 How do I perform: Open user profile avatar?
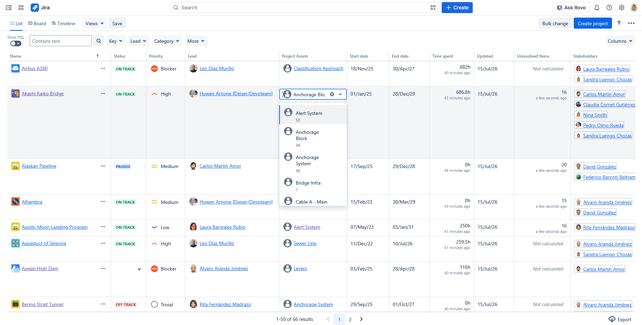tap(634, 8)
